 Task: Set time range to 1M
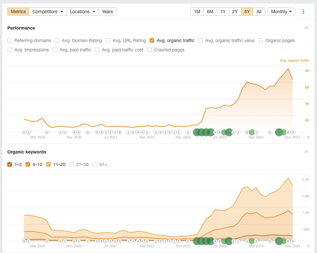point(197,12)
